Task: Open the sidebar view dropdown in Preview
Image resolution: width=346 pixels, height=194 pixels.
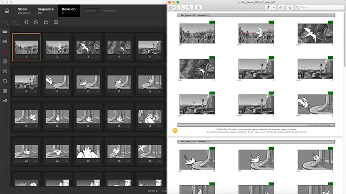Action: [173, 8]
